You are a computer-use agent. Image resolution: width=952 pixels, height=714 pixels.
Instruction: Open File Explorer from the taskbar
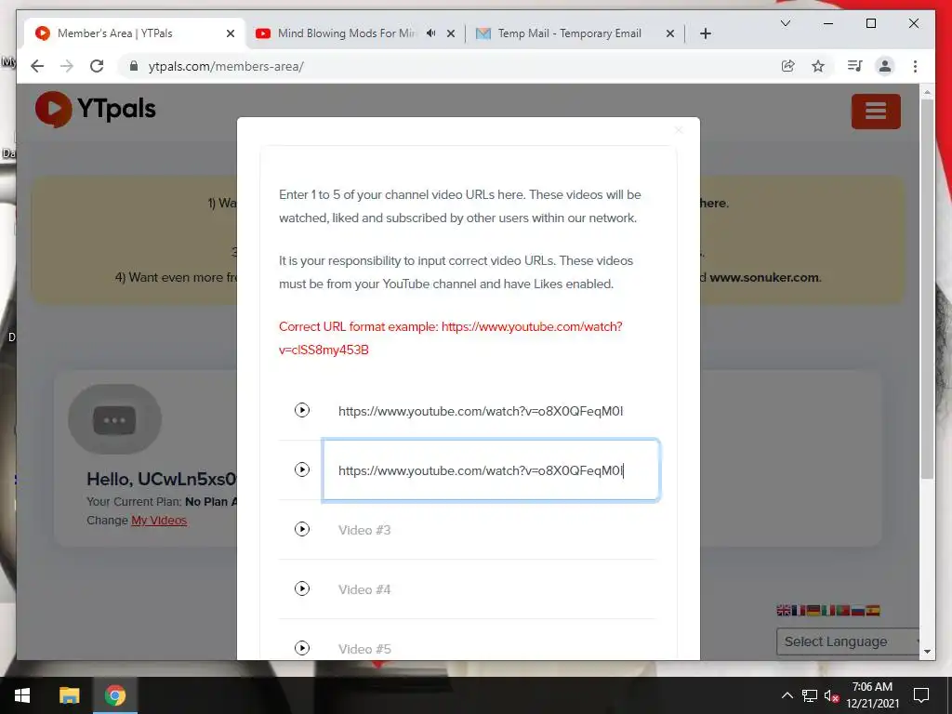(69, 695)
